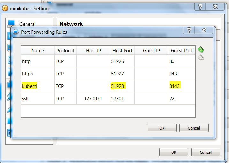Screen dimensions: 229x163
Task: Close the Port Forwarding Rules dialog
Action: click(204, 30)
